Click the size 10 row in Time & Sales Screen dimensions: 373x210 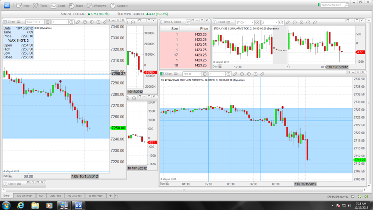click(x=185, y=65)
